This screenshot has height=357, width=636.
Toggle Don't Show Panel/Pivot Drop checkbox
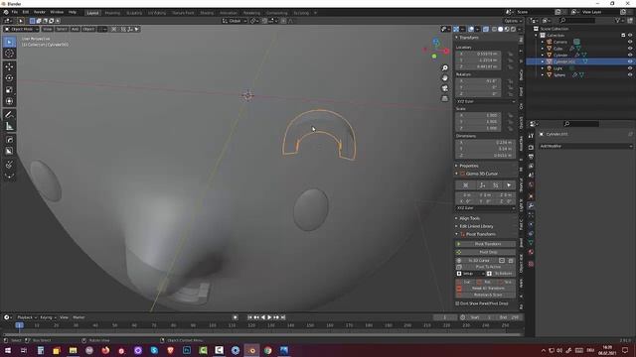point(457,303)
